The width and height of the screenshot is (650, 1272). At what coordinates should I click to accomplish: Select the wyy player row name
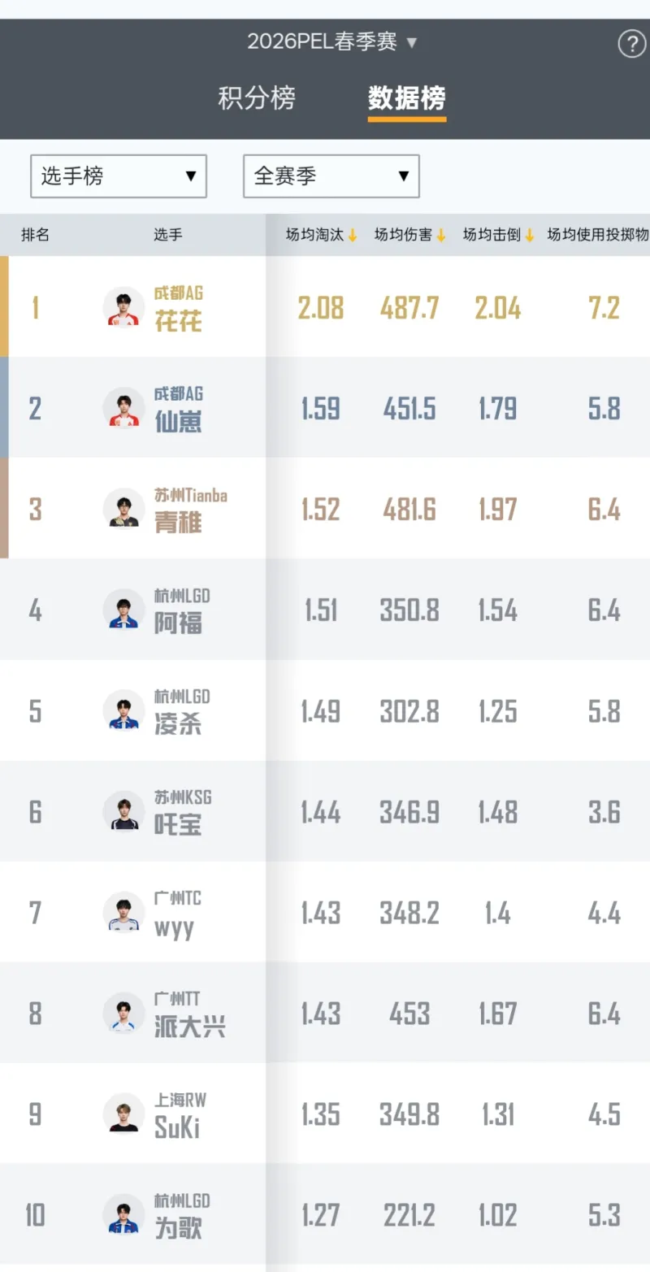[175, 927]
